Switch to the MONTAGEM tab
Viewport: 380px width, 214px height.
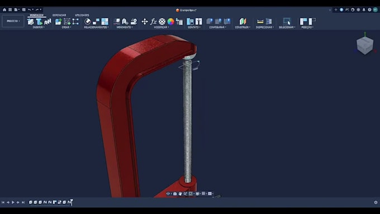(x=36, y=15)
